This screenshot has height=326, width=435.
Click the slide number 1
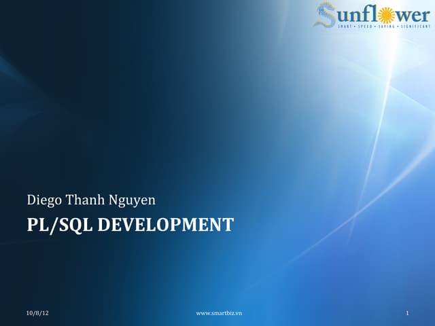coord(406,313)
